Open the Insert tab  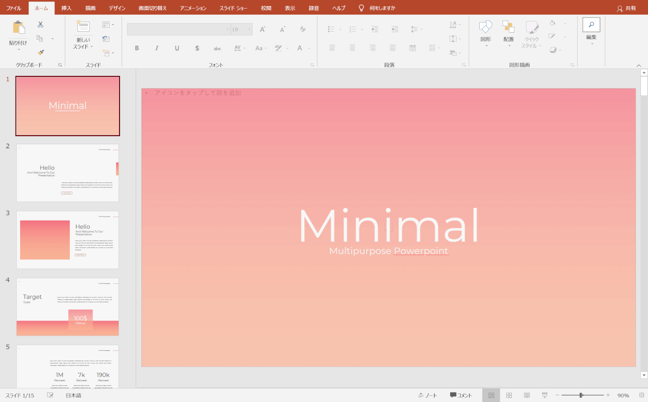66,8
